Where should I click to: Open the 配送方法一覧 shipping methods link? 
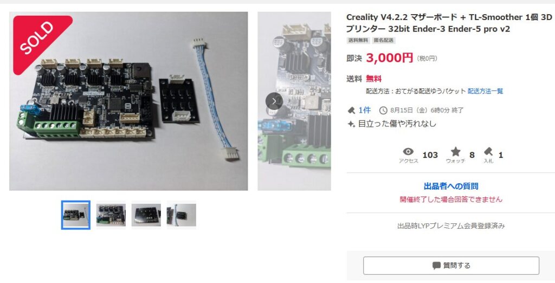point(485,92)
